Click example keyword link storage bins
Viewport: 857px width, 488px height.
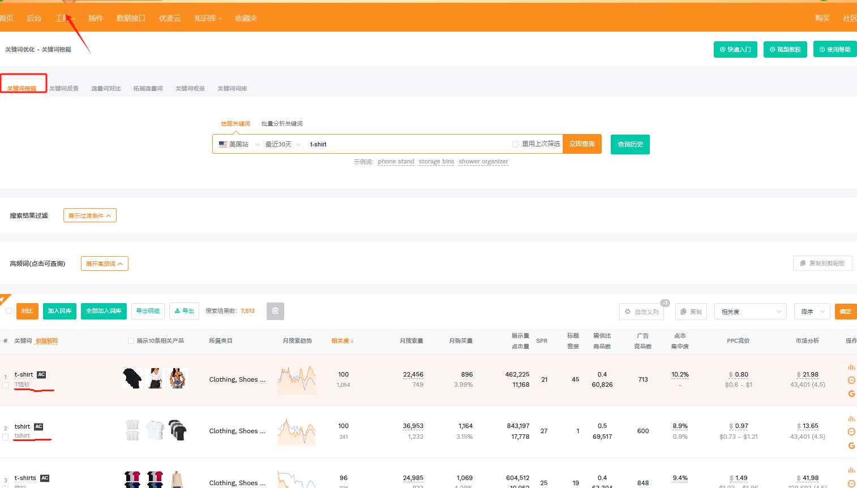(436, 162)
